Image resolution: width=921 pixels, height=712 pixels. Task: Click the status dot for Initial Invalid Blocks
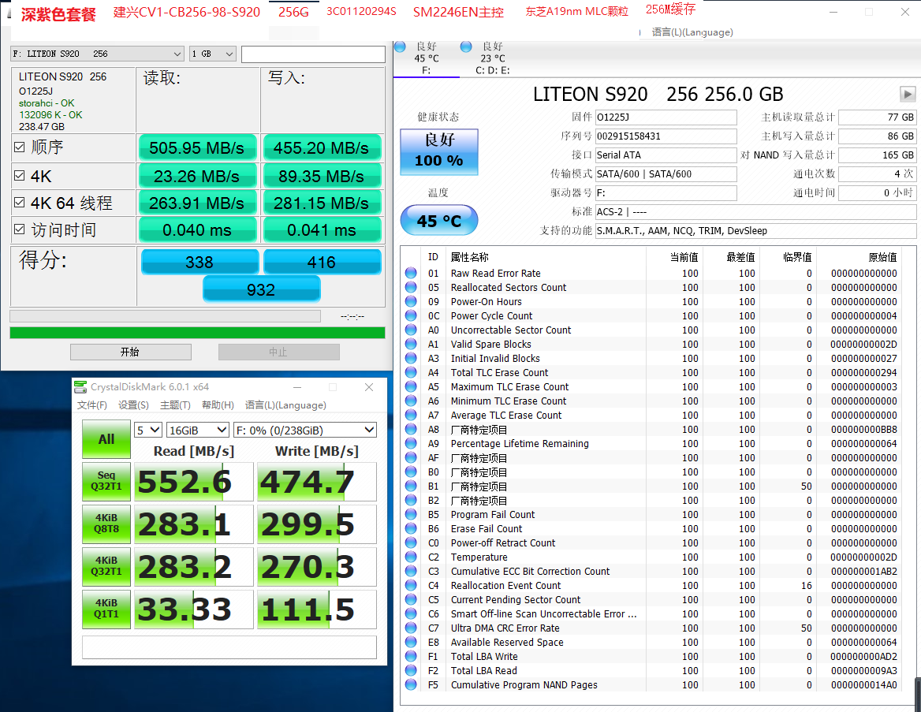411,358
